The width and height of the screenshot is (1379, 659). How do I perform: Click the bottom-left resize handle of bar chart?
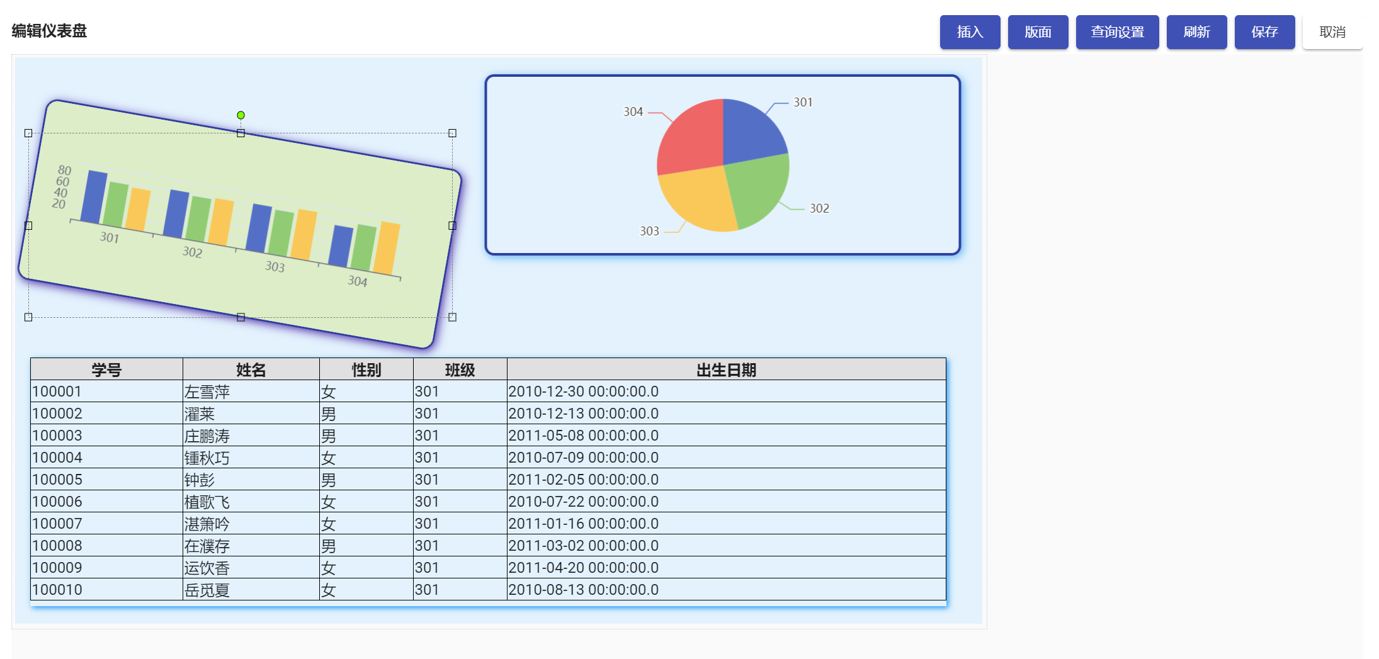[28, 317]
